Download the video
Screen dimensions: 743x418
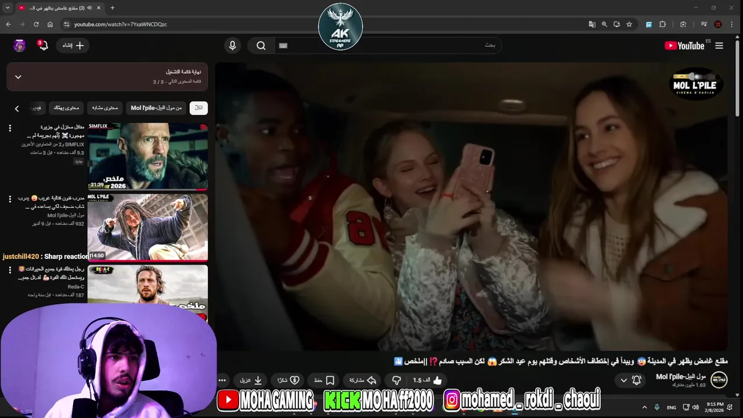tap(251, 380)
